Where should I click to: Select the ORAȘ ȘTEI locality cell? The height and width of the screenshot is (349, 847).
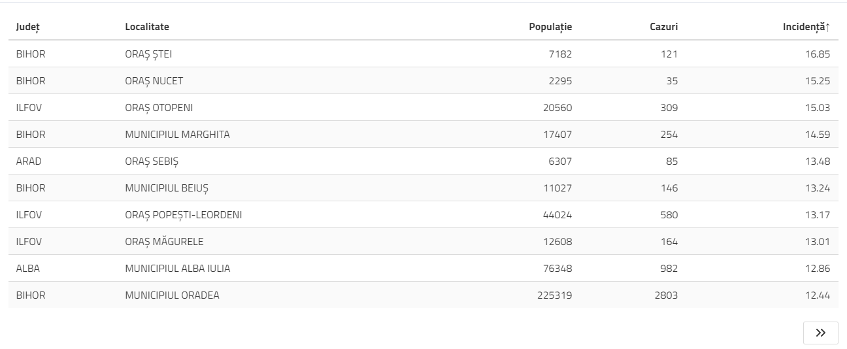point(148,54)
